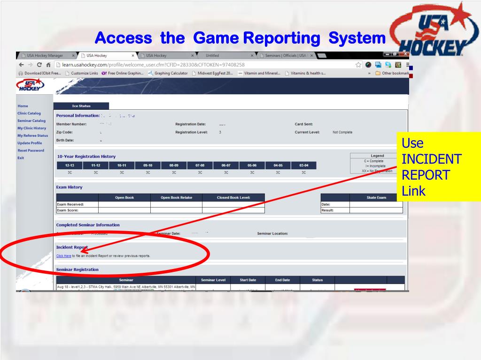Open My Referee Status in the sidebar

(33, 135)
